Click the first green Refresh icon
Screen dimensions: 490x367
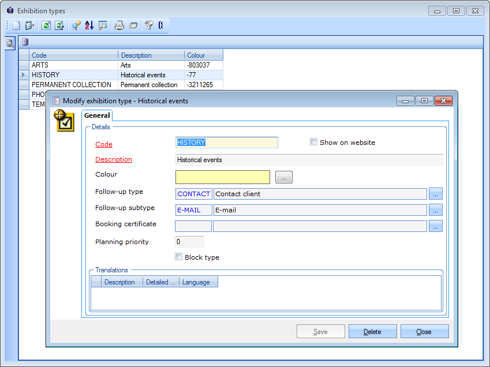pyautogui.click(x=46, y=25)
